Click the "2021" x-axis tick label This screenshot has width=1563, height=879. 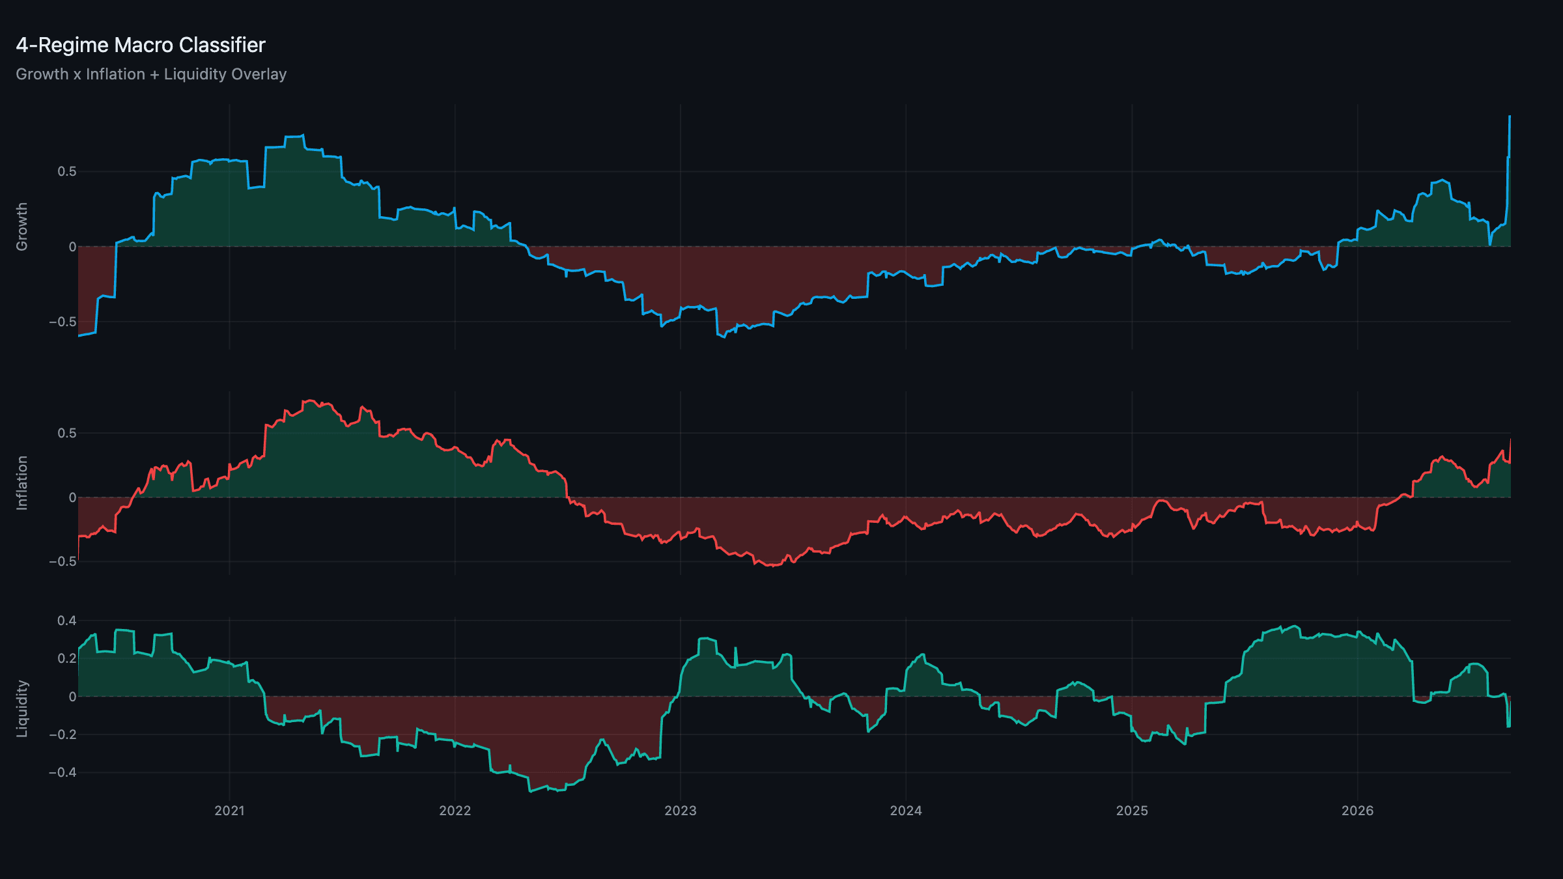coord(229,811)
